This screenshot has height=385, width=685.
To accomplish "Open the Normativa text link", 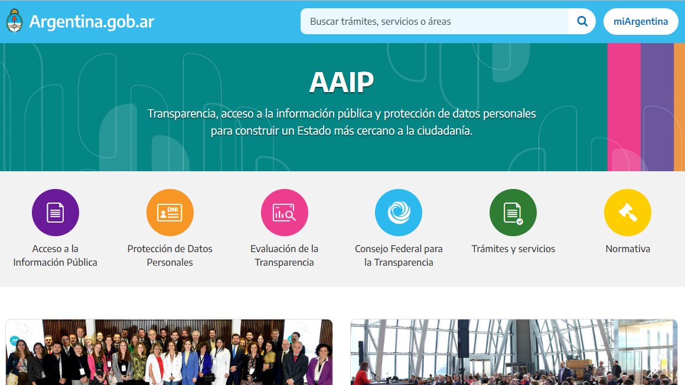I will (x=628, y=249).
